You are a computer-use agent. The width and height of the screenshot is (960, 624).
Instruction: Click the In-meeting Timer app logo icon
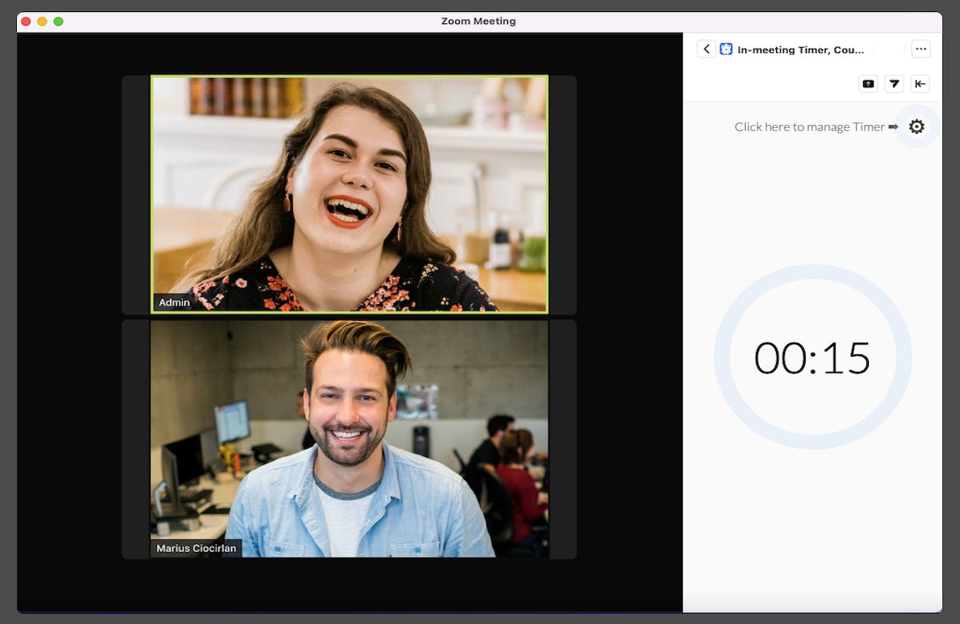[x=726, y=50]
